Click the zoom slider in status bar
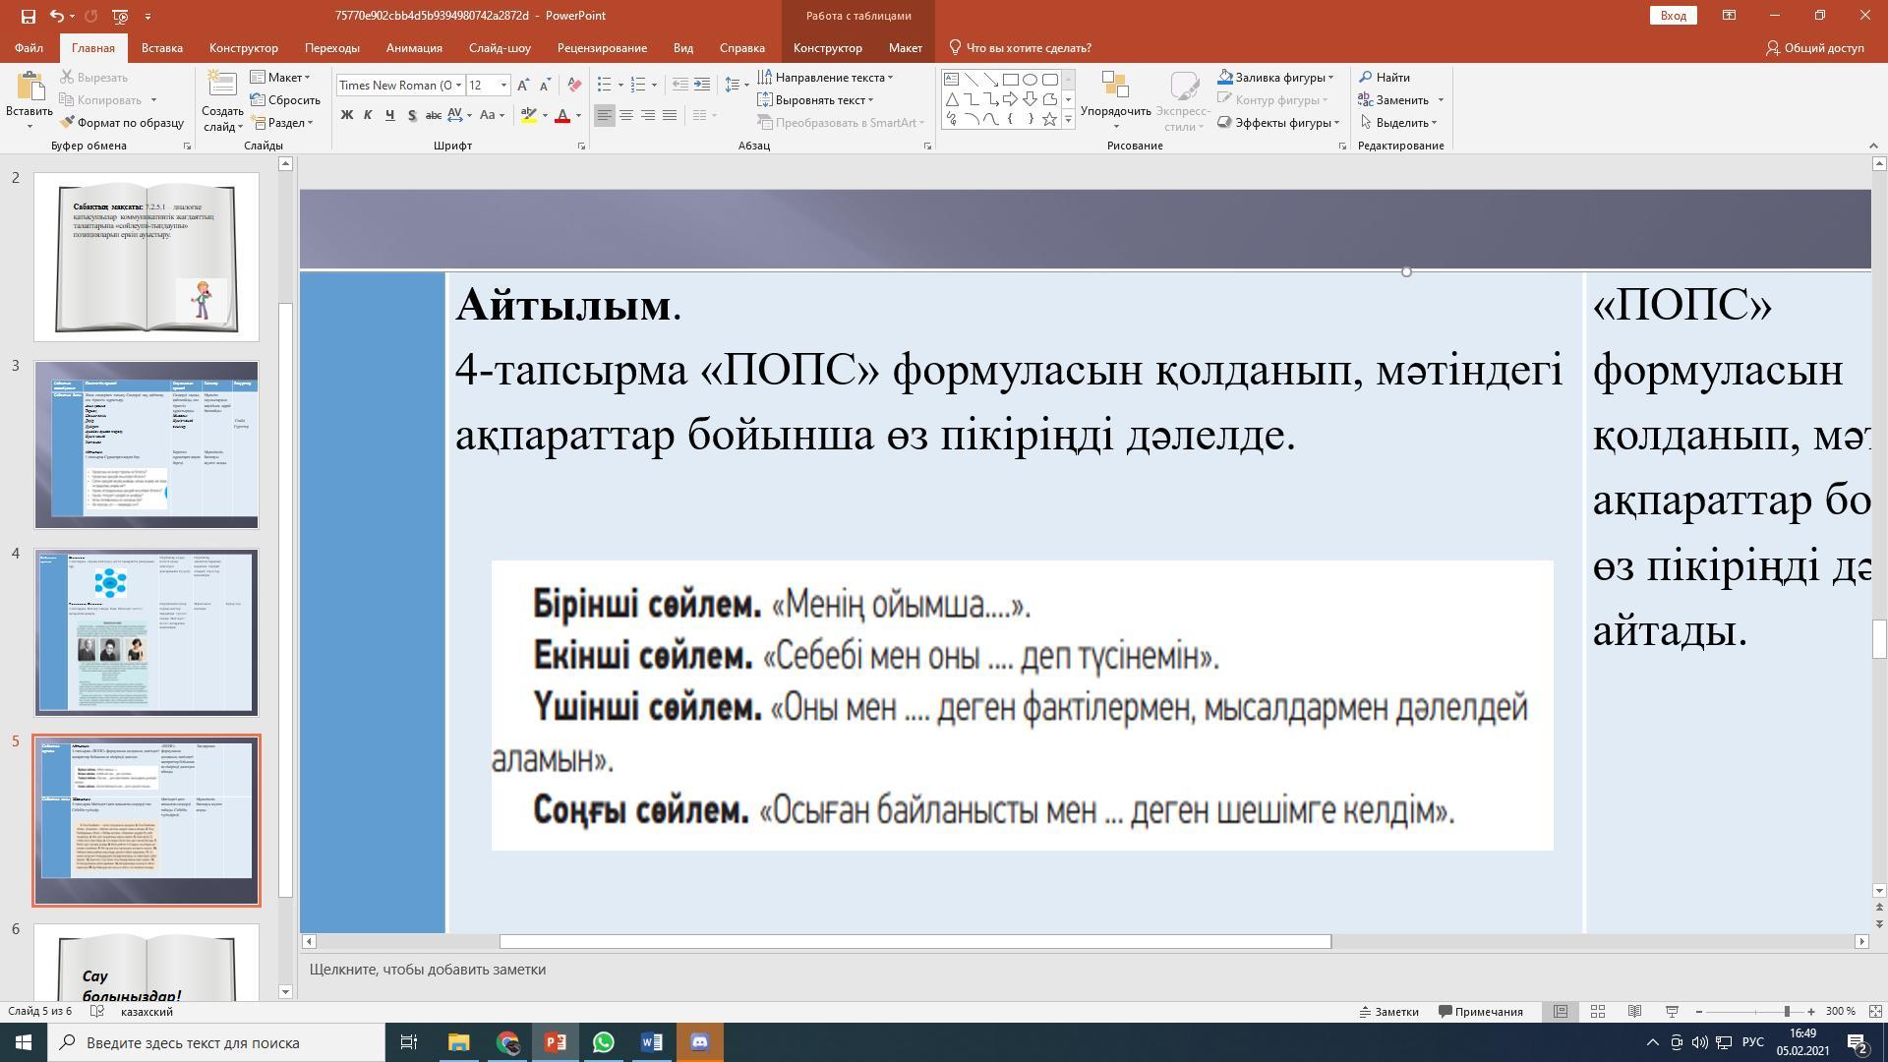Viewport: 1888px width, 1062px height. 1787,1011
